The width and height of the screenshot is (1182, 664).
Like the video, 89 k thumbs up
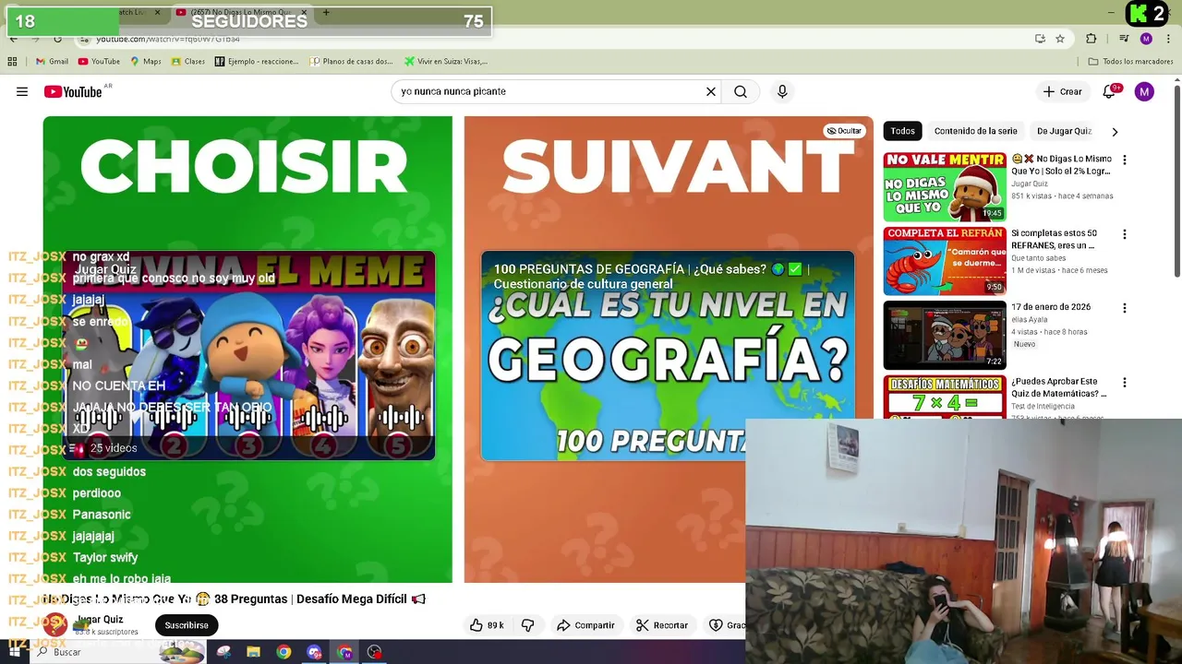pos(487,625)
